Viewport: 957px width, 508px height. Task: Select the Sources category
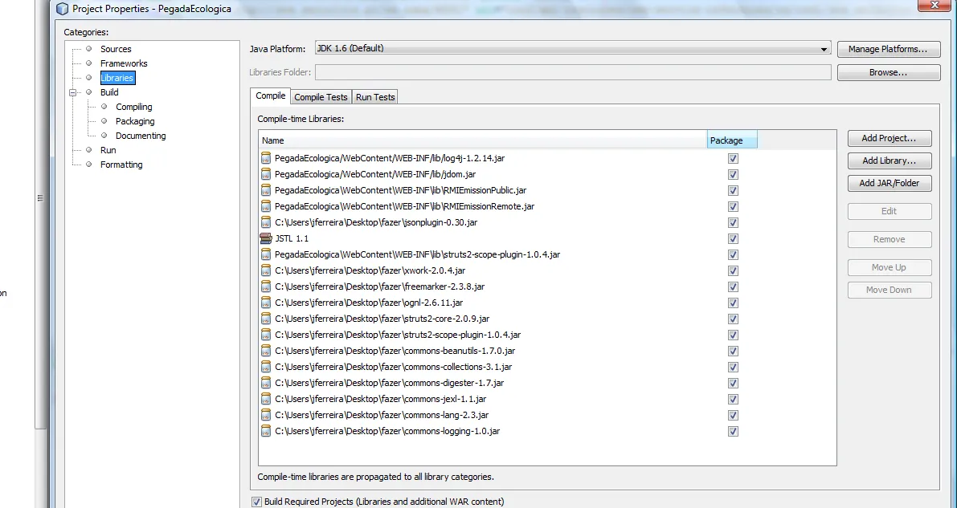coord(116,49)
